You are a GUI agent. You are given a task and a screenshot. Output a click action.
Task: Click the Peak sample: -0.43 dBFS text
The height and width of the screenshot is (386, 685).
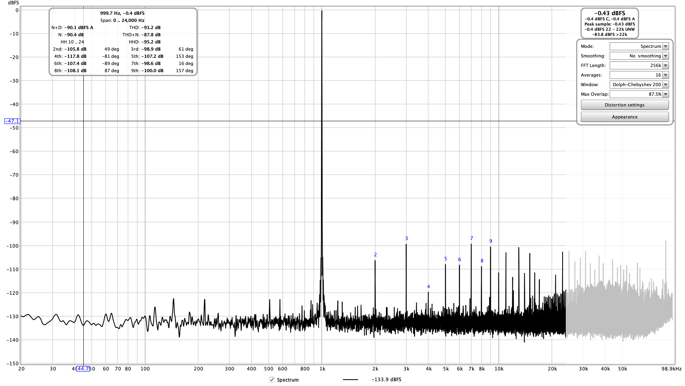pyautogui.click(x=610, y=24)
